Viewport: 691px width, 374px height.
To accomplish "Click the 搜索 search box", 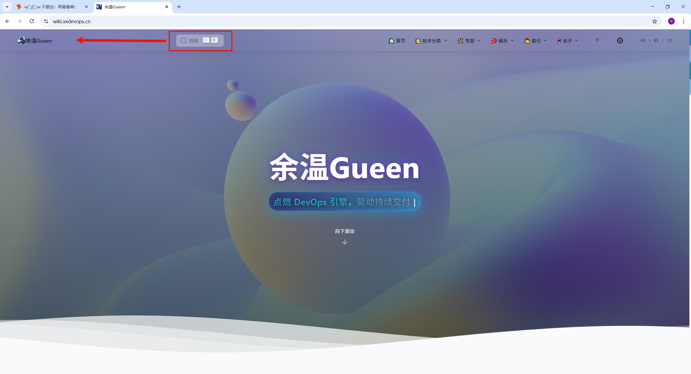I will tap(200, 40).
